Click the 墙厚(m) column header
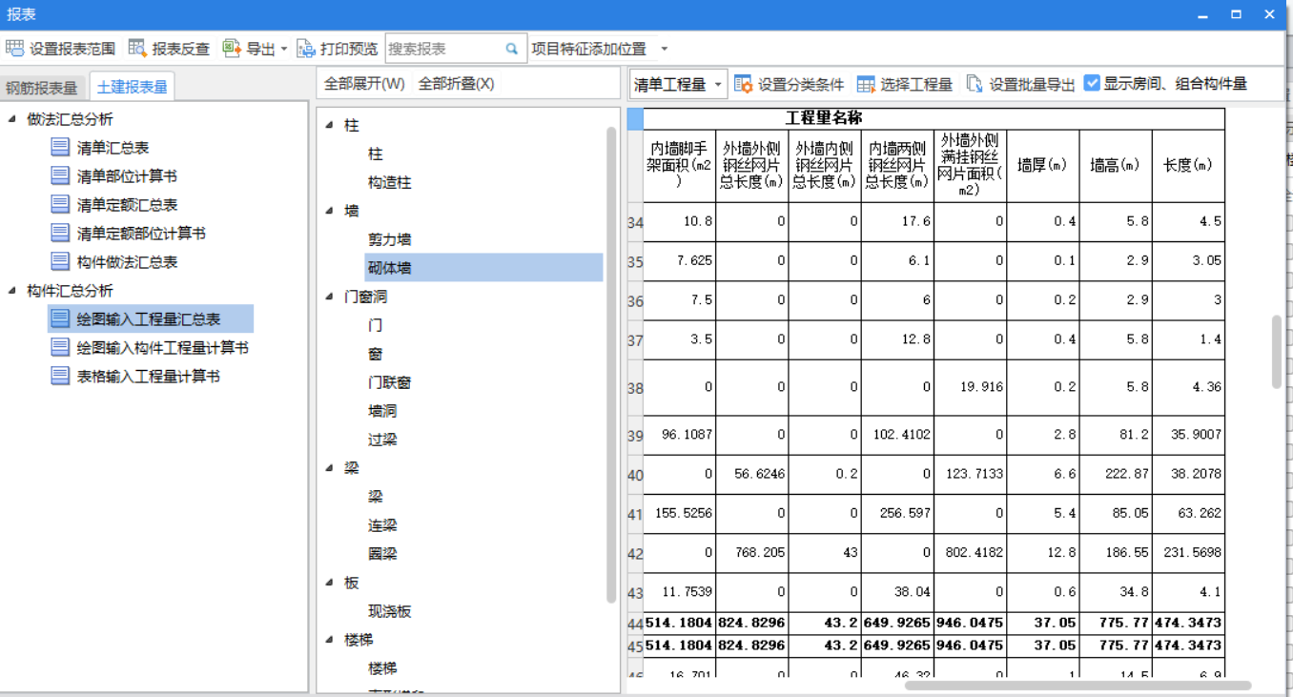The height and width of the screenshot is (697, 1293). tap(1042, 165)
